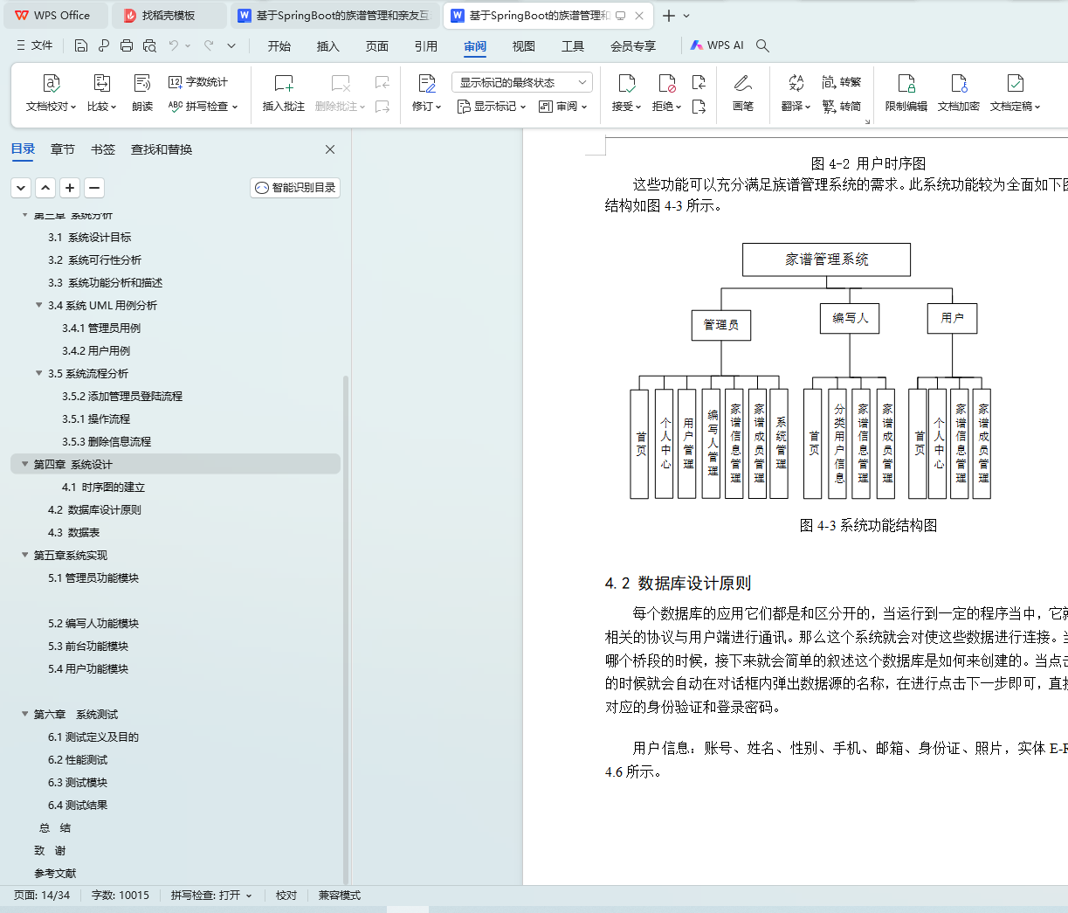Insert a comment with 插入批注

click(284, 93)
